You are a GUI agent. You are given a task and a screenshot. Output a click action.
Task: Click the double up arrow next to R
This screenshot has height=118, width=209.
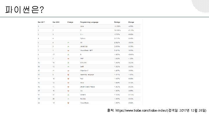pos(68,54)
